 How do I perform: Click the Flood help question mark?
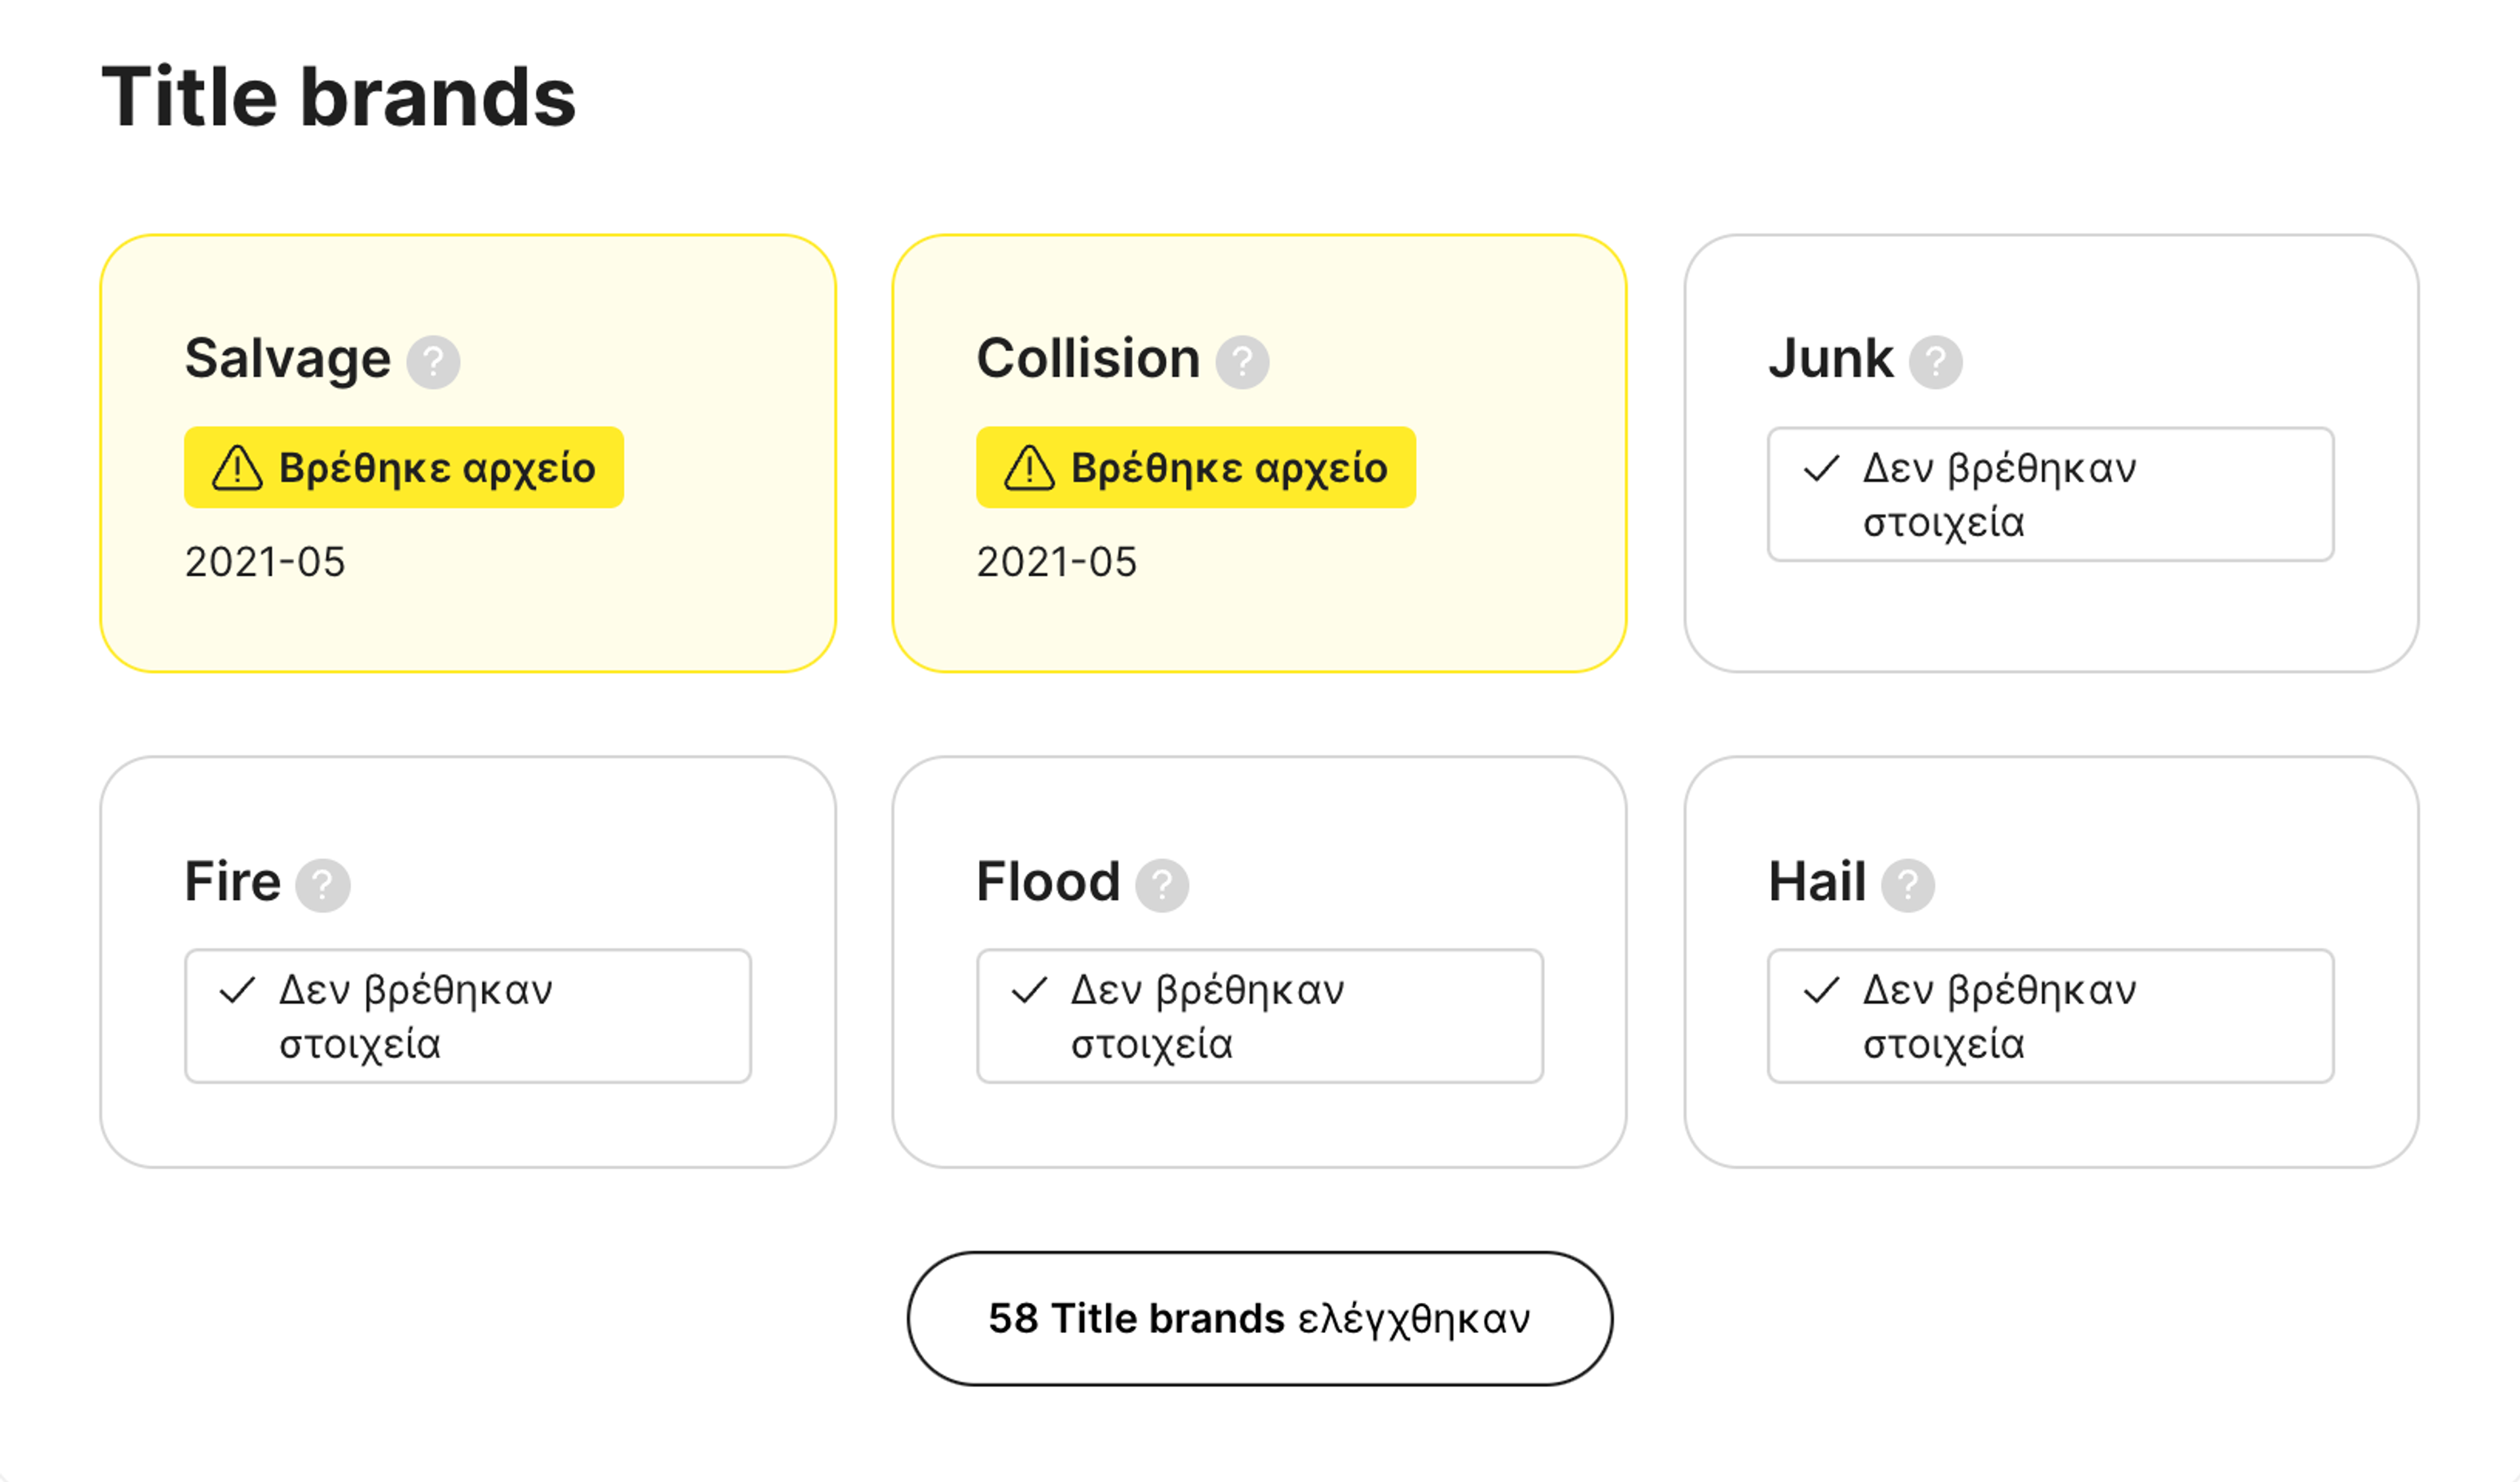(1162, 884)
